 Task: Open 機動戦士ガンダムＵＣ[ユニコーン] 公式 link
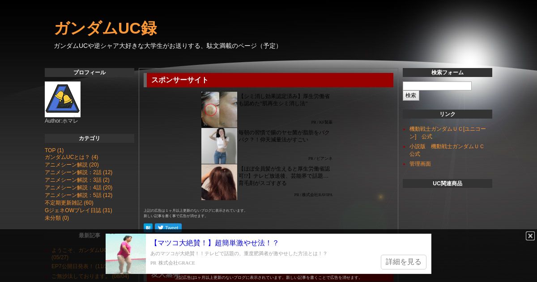[447, 132]
